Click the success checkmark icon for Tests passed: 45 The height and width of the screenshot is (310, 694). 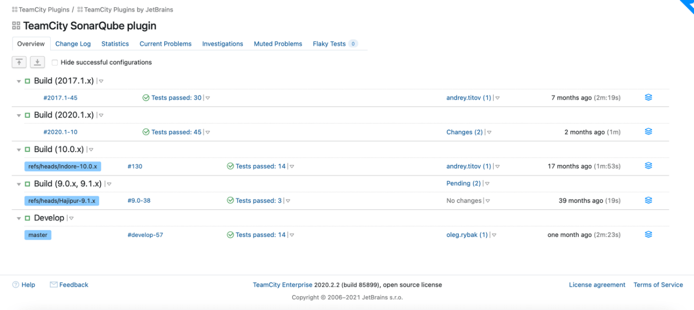(146, 132)
